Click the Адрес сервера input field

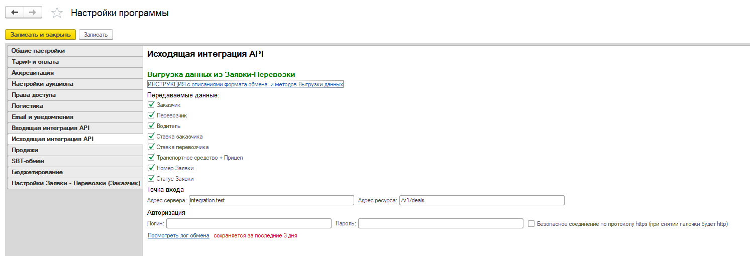tap(271, 200)
